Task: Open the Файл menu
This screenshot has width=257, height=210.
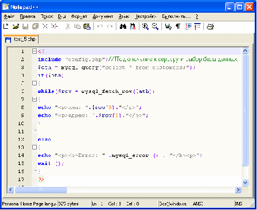Action: [9, 17]
